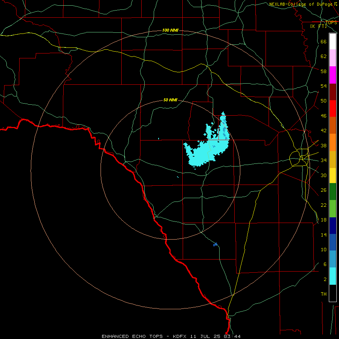Click the '30' legend label

click(x=324, y=175)
